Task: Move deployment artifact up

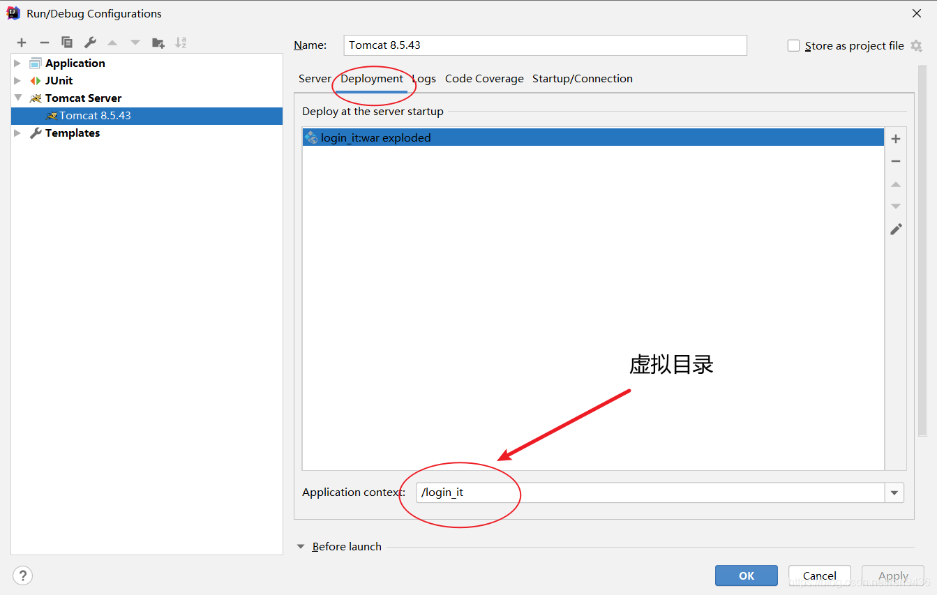Action: pos(896,184)
